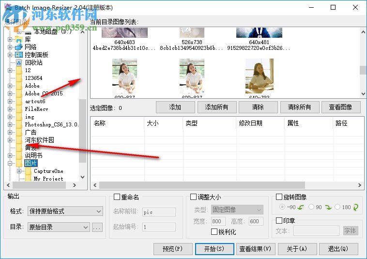
Task: Enable the 重命名 rename checkbox
Action: pyautogui.click(x=117, y=197)
